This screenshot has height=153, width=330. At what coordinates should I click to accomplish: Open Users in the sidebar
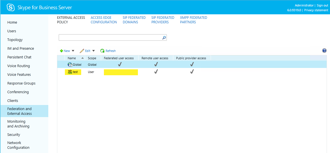point(12,31)
